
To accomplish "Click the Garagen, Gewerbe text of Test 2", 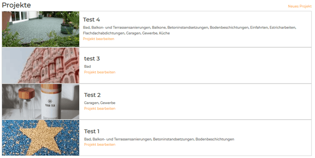I will (x=100, y=103).
